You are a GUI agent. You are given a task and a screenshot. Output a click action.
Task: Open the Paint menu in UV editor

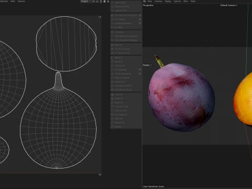pos(13,1)
